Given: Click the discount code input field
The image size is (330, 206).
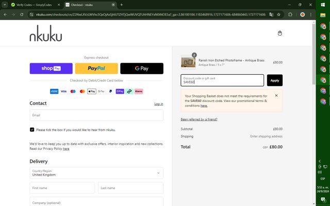Looking at the screenshot, I should click(222, 80).
